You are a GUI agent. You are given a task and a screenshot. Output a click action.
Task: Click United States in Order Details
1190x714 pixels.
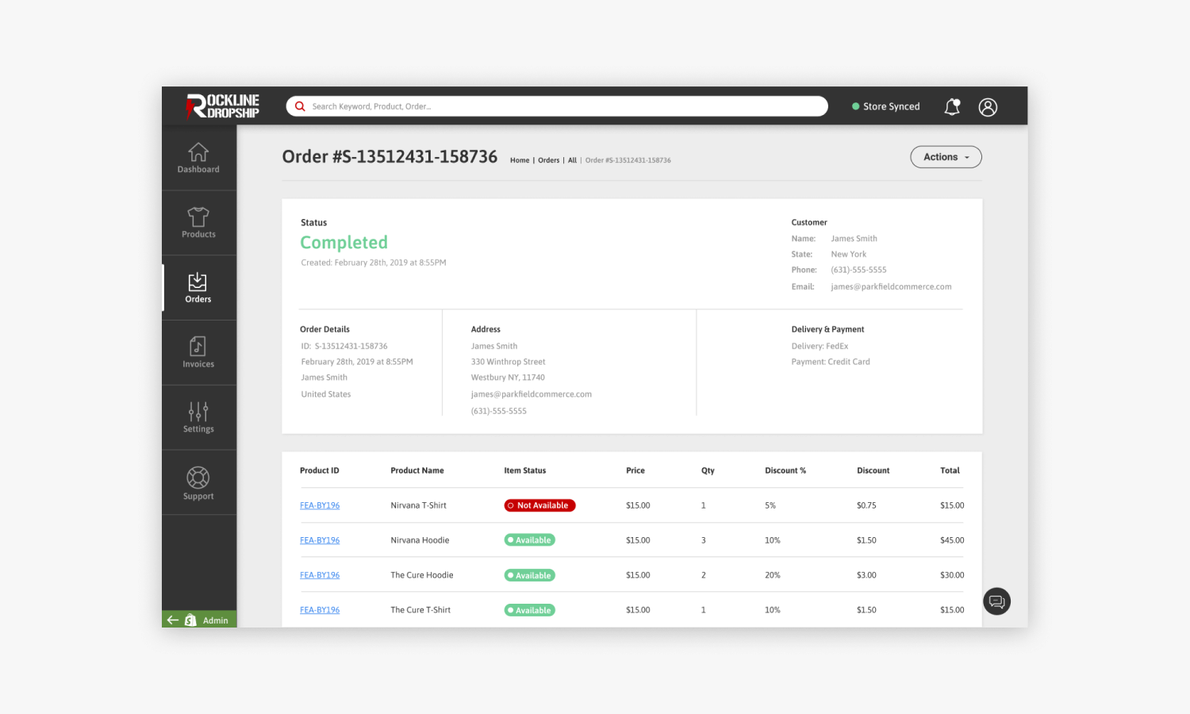point(325,394)
